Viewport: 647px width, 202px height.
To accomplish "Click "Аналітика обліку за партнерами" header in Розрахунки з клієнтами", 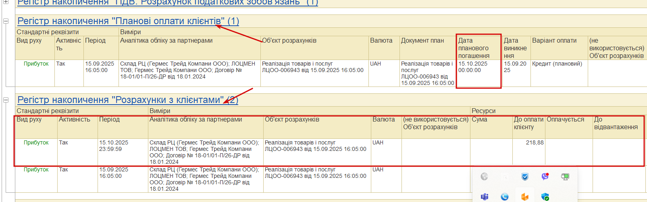I will (206, 127).
